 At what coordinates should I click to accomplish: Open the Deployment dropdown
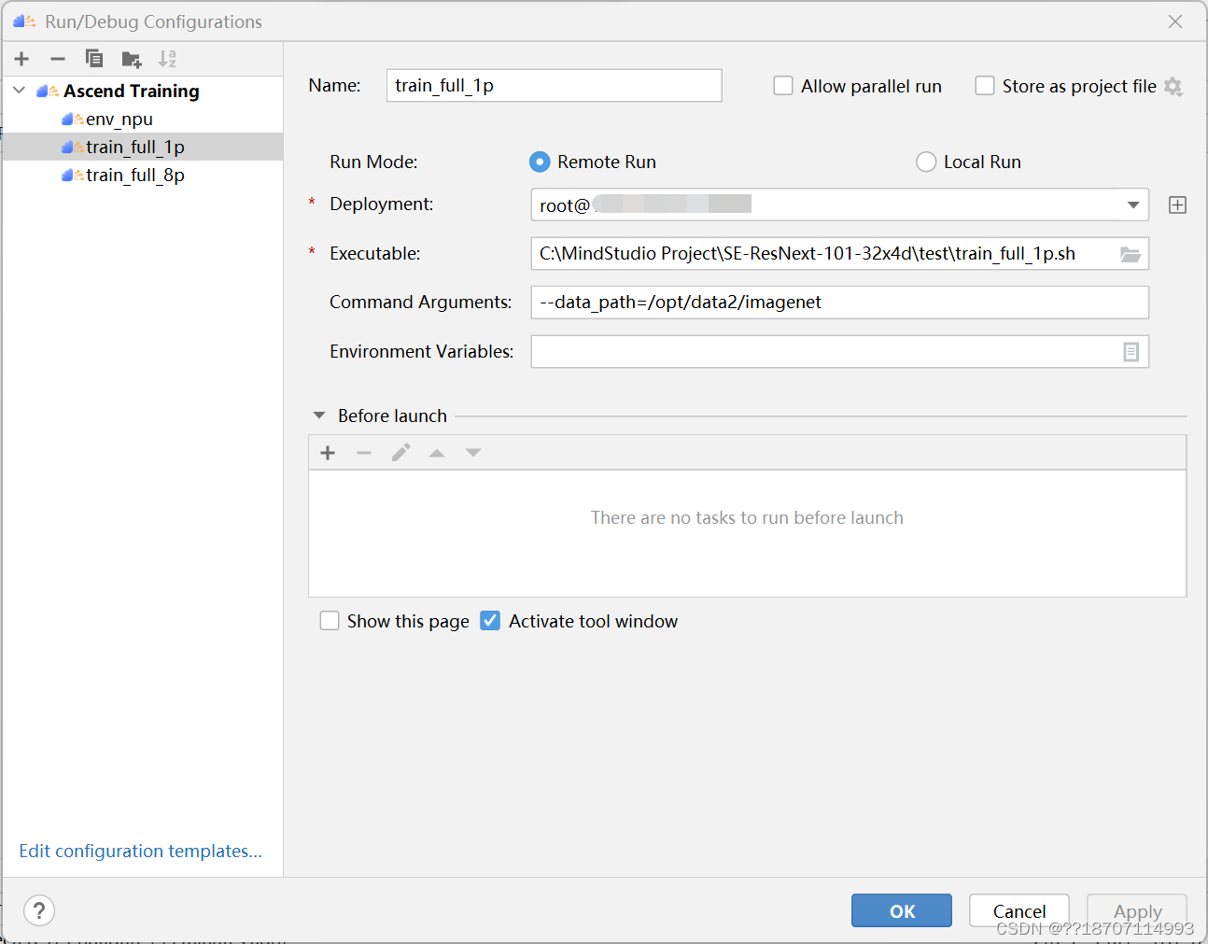pos(1133,204)
